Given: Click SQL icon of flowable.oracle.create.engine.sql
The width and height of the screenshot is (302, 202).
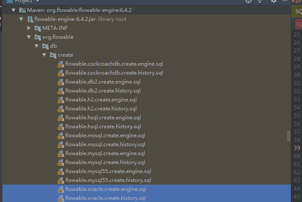Looking at the screenshot, I should coord(61,190).
